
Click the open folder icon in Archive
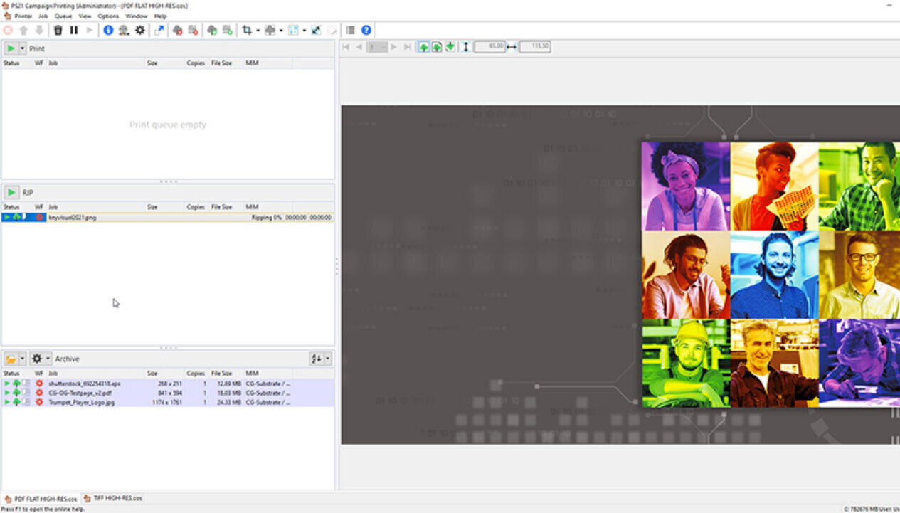[x=11, y=359]
